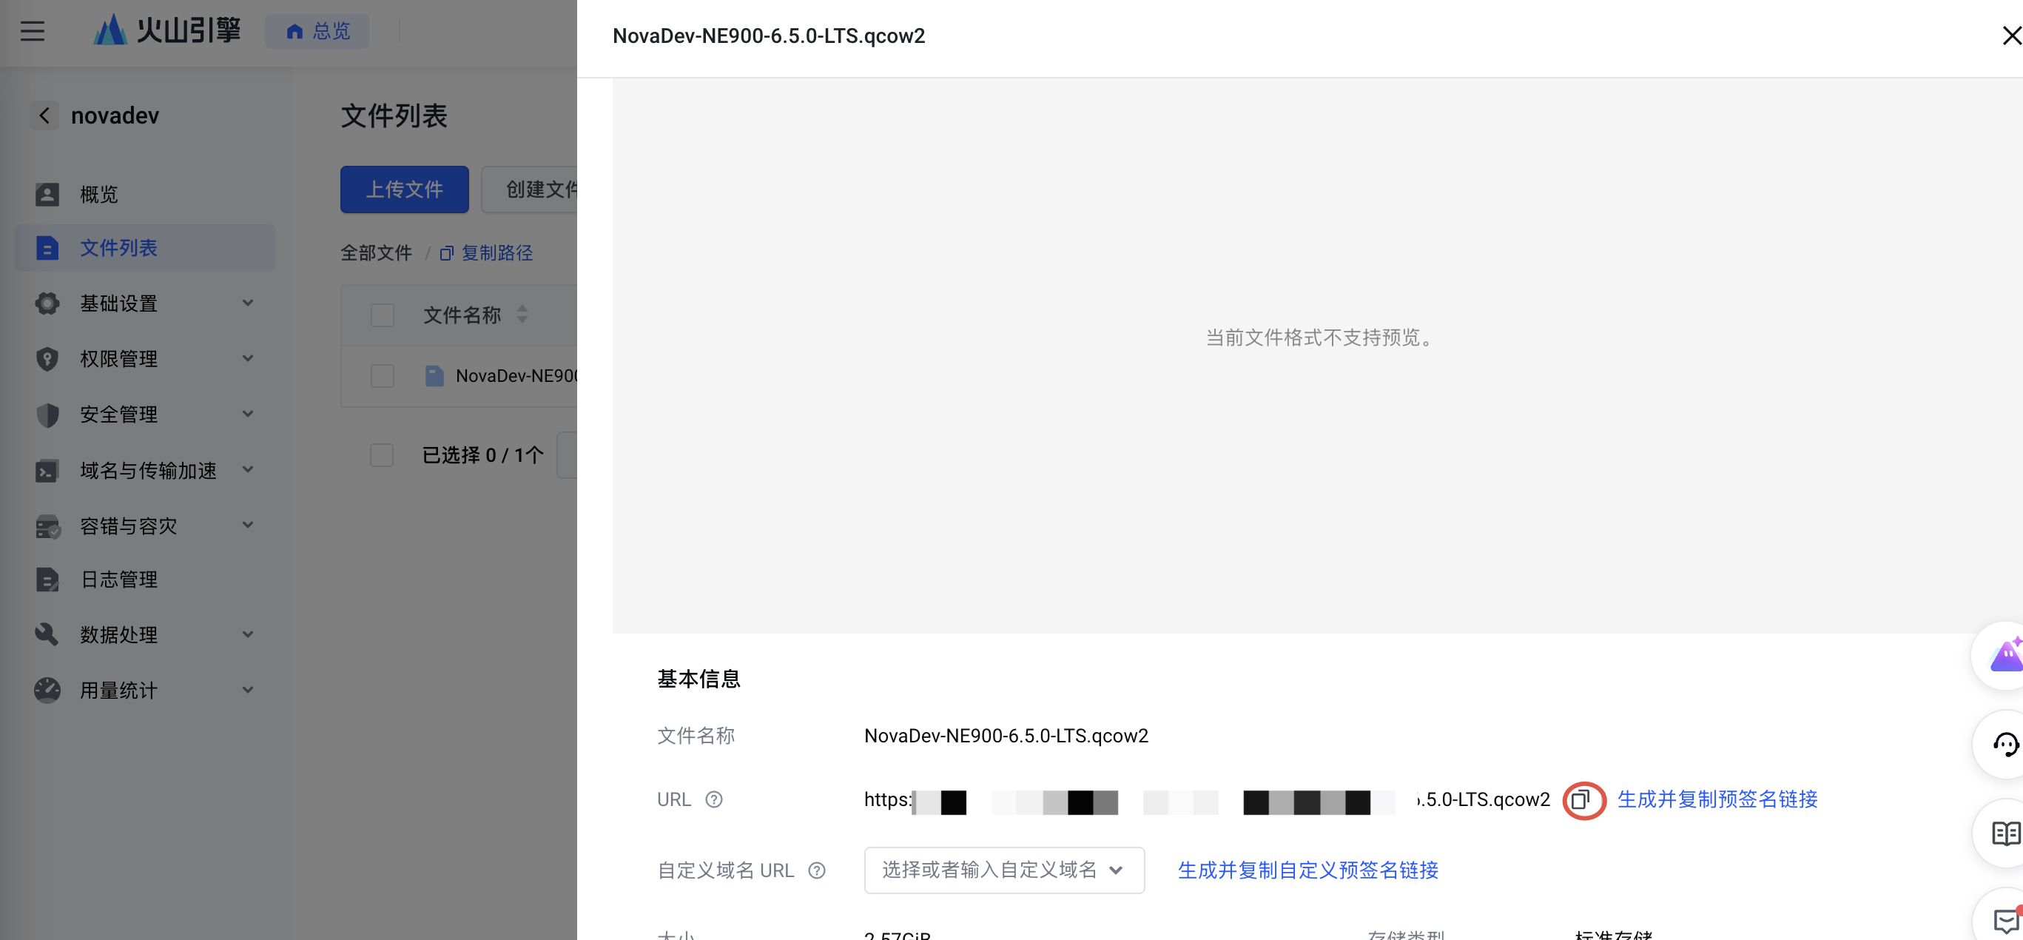This screenshot has width=2023, height=940.
Task: Click the 文件列表 document icon
Action: pyautogui.click(x=47, y=248)
